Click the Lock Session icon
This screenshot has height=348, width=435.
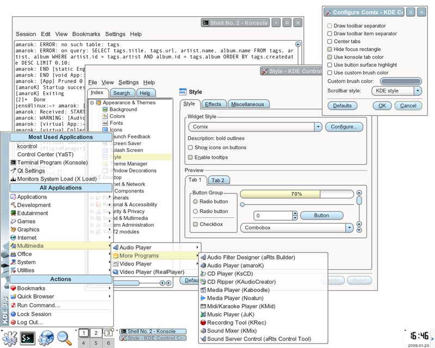tap(13, 314)
